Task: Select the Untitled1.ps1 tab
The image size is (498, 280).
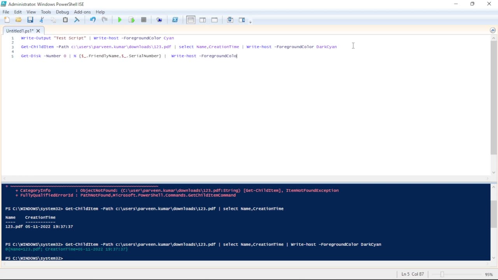Action: point(20,31)
